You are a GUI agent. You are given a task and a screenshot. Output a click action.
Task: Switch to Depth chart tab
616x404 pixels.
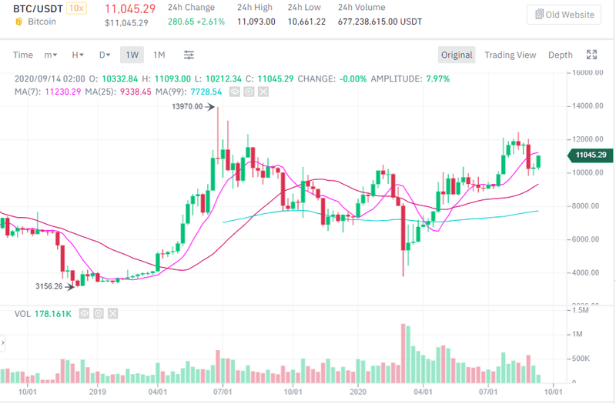pyautogui.click(x=560, y=55)
